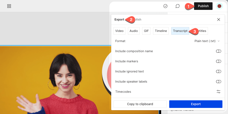Select the Transcript export option
Screen dimensions: 228x114
[x=180, y=31]
